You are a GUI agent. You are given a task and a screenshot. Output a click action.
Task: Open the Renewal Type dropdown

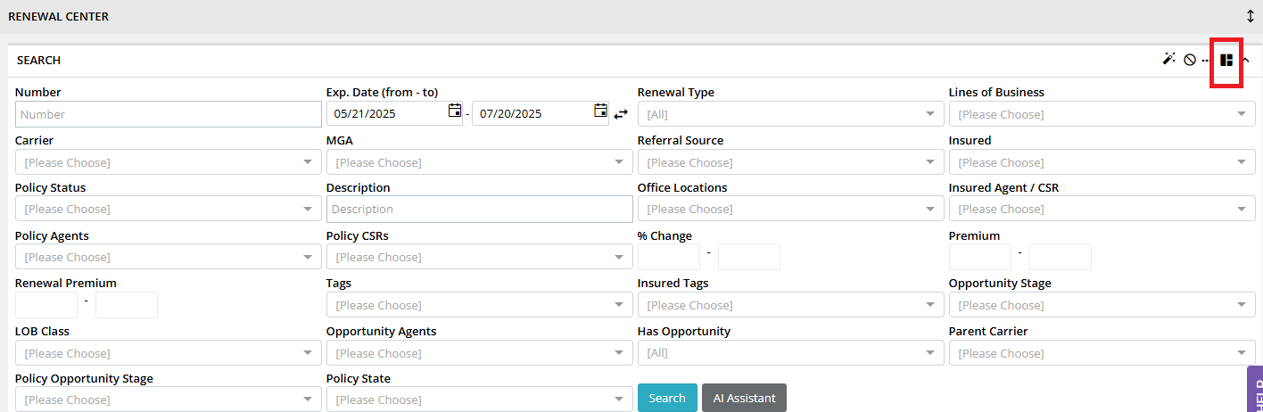pos(790,114)
